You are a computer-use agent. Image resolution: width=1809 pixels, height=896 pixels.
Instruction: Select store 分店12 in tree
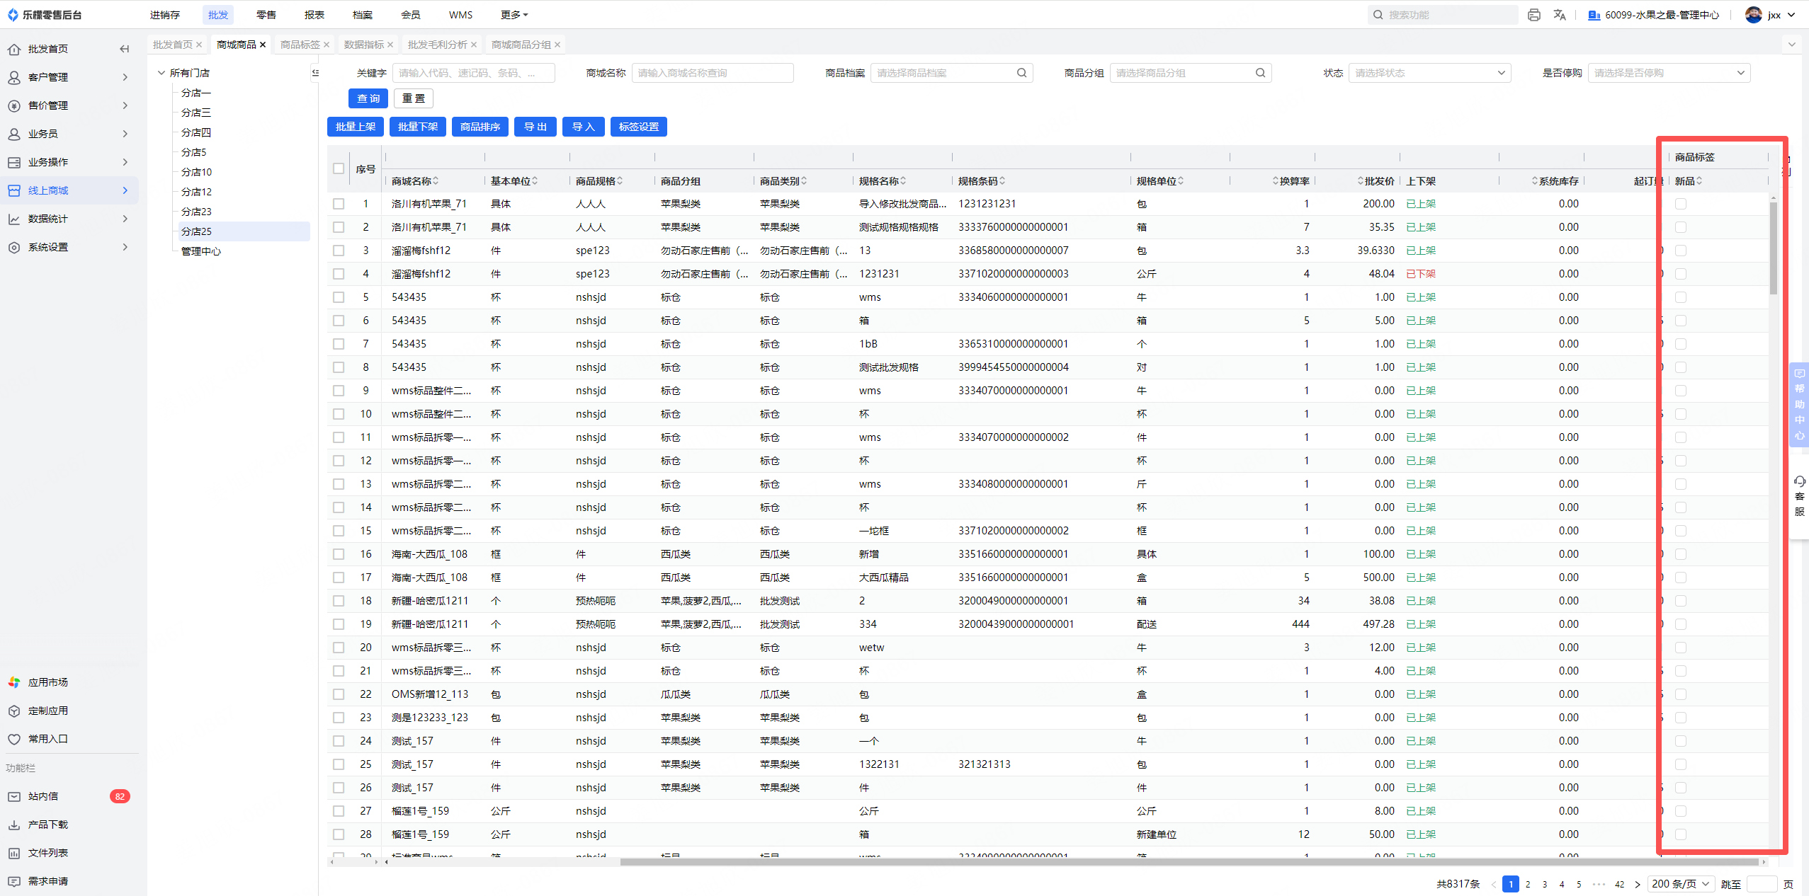point(196,192)
